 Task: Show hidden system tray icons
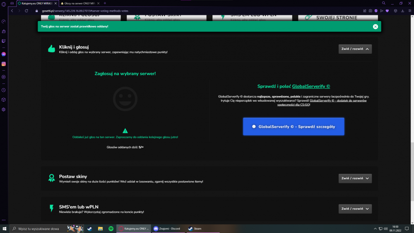coord(375,229)
